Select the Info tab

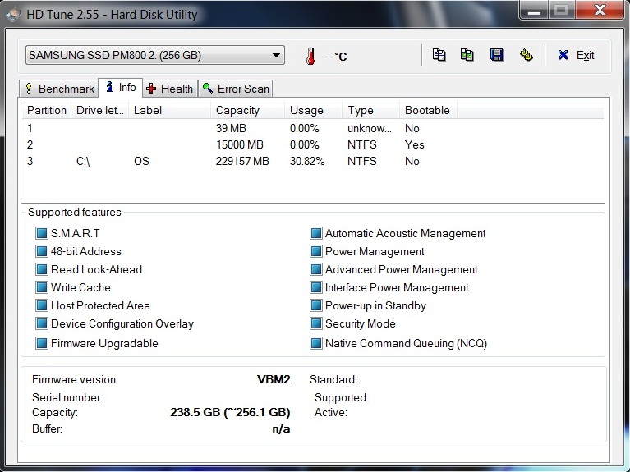tap(121, 88)
